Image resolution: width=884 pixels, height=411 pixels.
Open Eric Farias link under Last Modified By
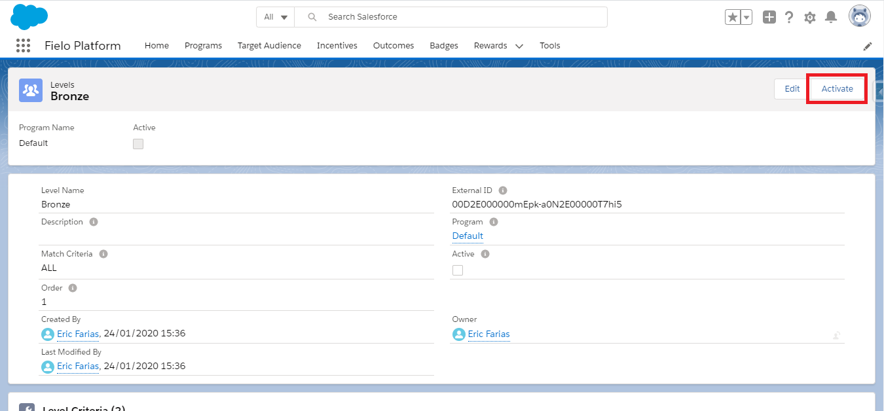pos(78,366)
